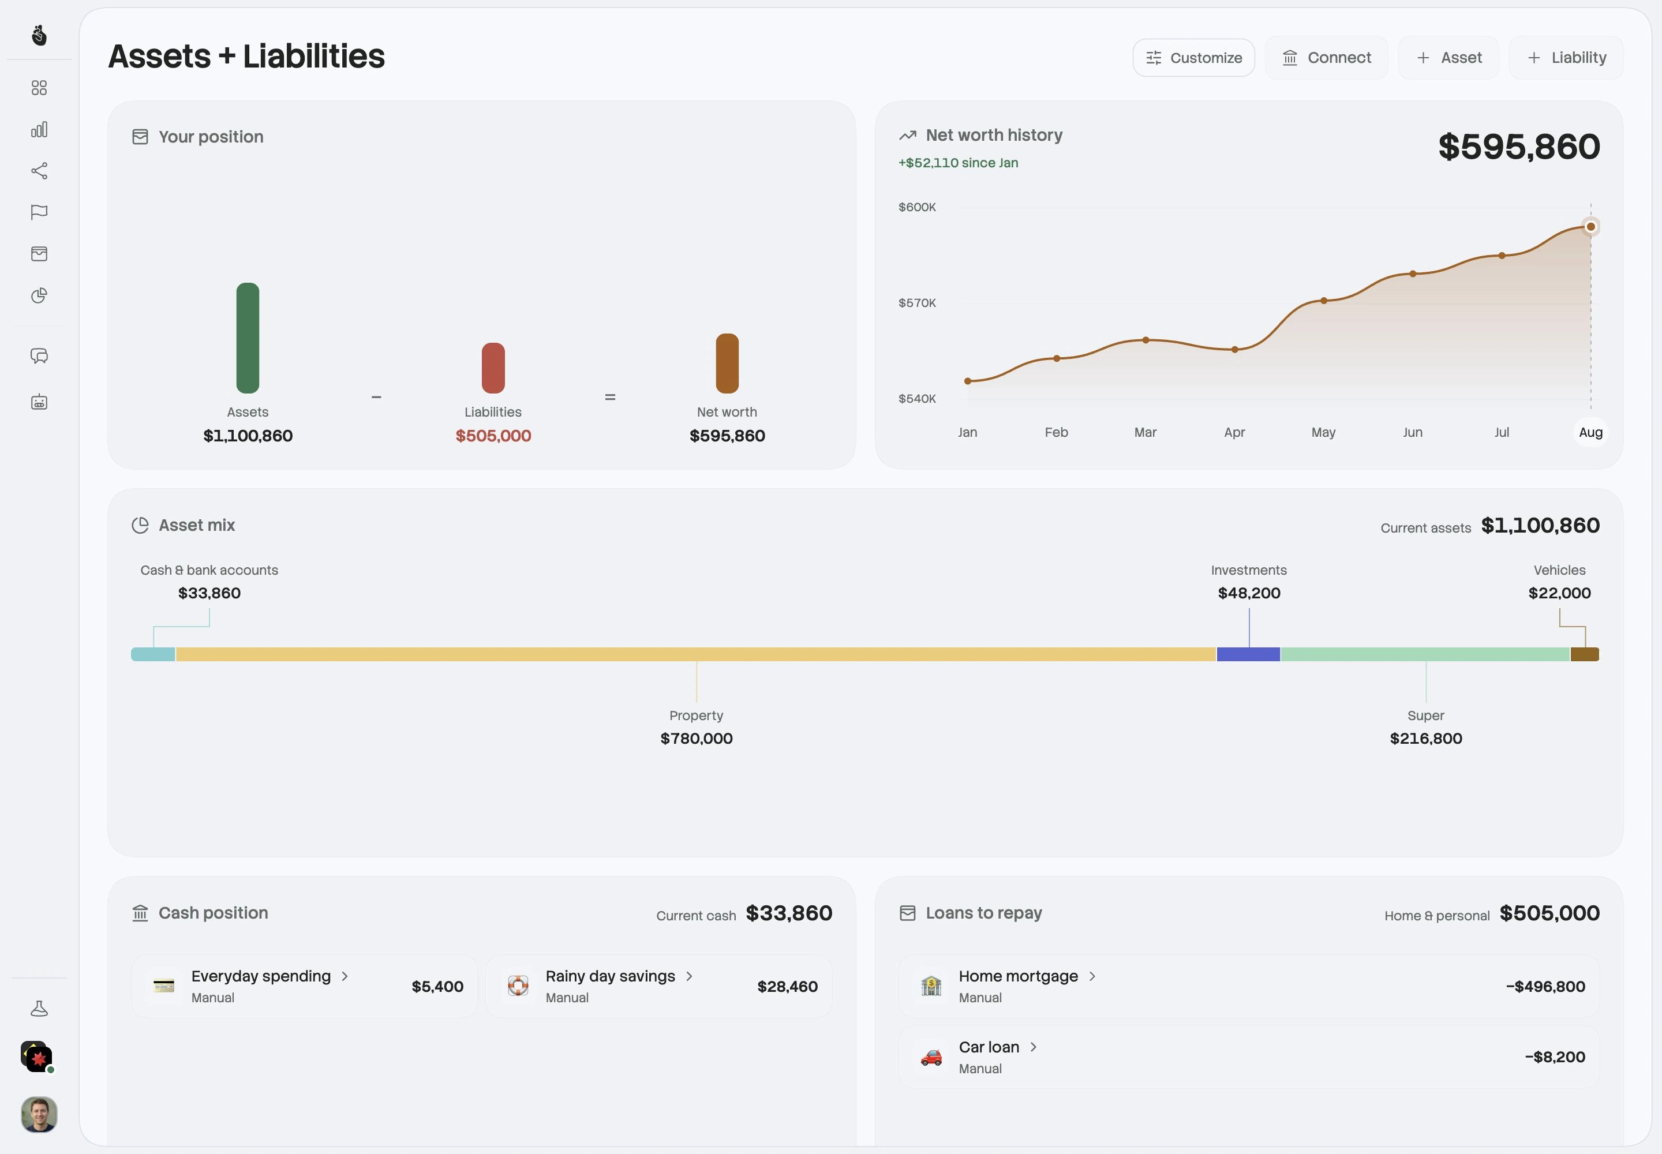Click the $28,460 savings balance
Image resolution: width=1662 pixels, height=1154 pixels.
(788, 986)
